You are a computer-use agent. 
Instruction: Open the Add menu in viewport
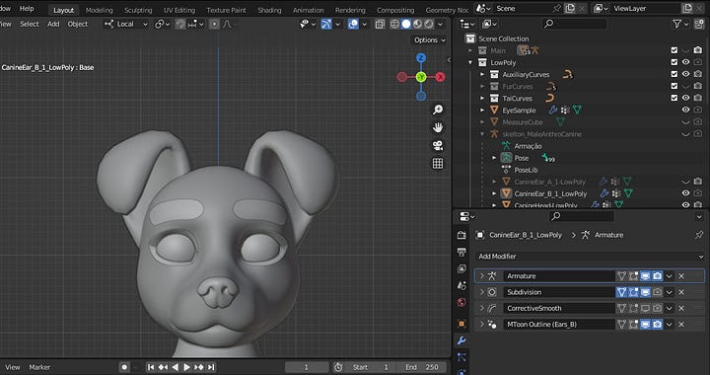(53, 24)
